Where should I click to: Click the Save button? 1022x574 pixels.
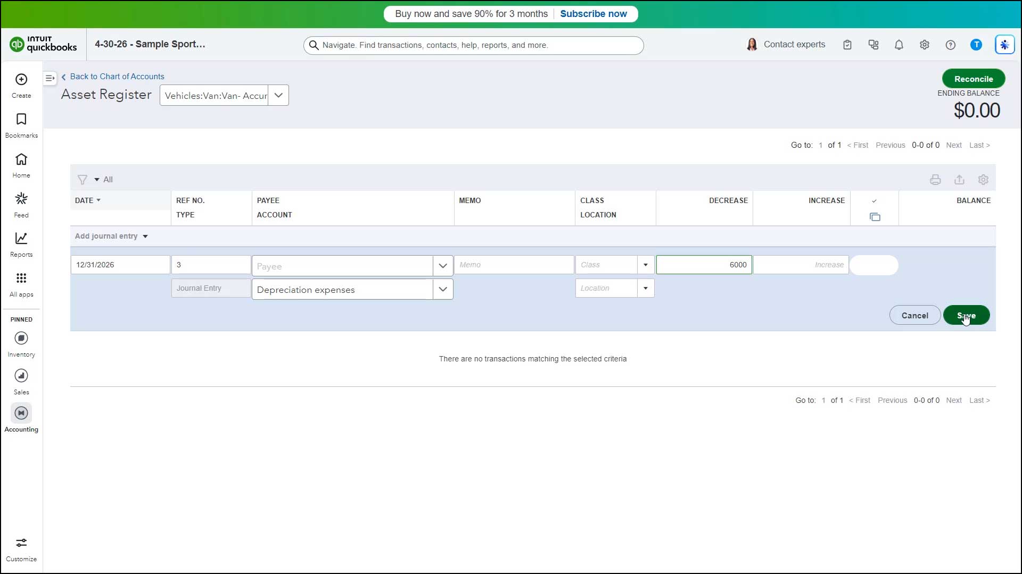[x=966, y=315]
